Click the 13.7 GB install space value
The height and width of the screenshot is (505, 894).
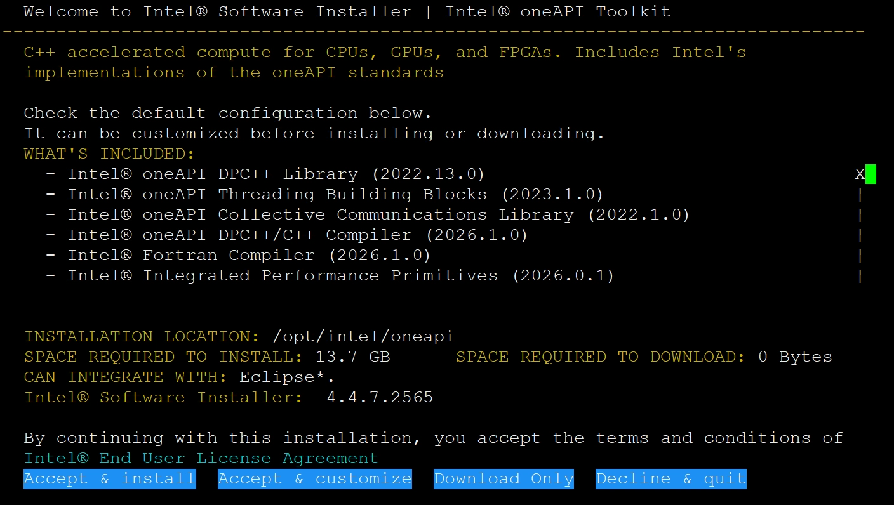coord(344,357)
